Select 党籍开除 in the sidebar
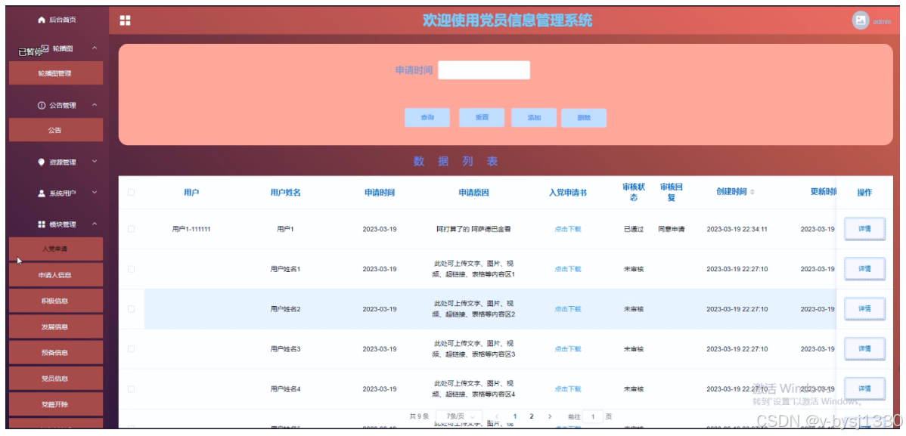906x436 pixels. pos(55,404)
